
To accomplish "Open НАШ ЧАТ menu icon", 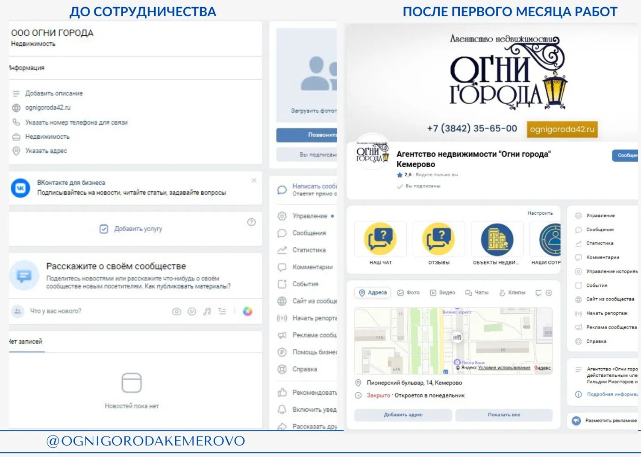I will click(x=380, y=239).
